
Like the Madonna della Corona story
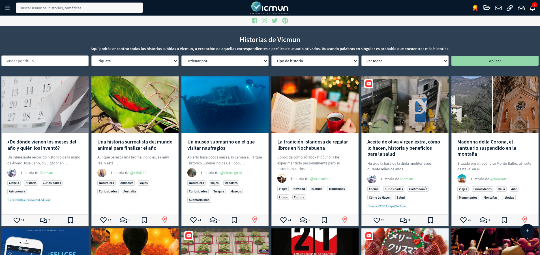tap(464, 220)
